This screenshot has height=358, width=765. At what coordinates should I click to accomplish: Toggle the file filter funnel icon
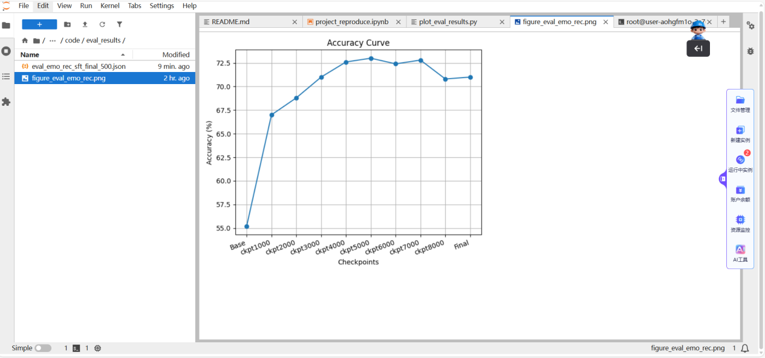(119, 25)
